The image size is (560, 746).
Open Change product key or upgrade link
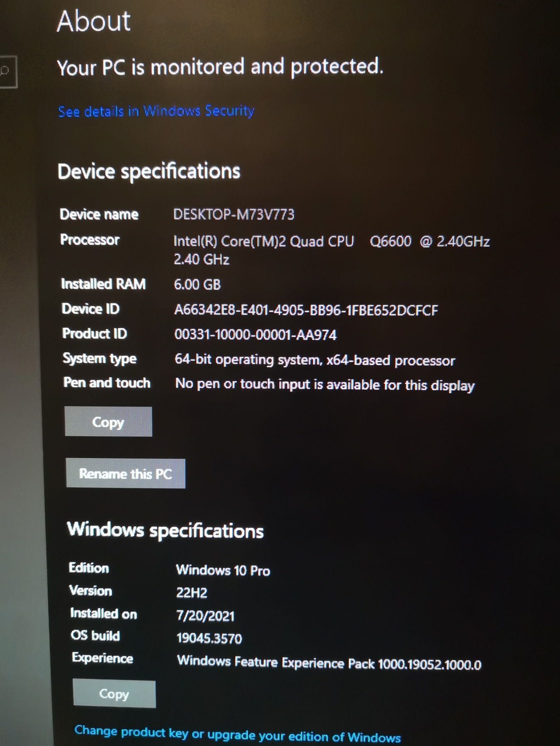[x=238, y=734]
